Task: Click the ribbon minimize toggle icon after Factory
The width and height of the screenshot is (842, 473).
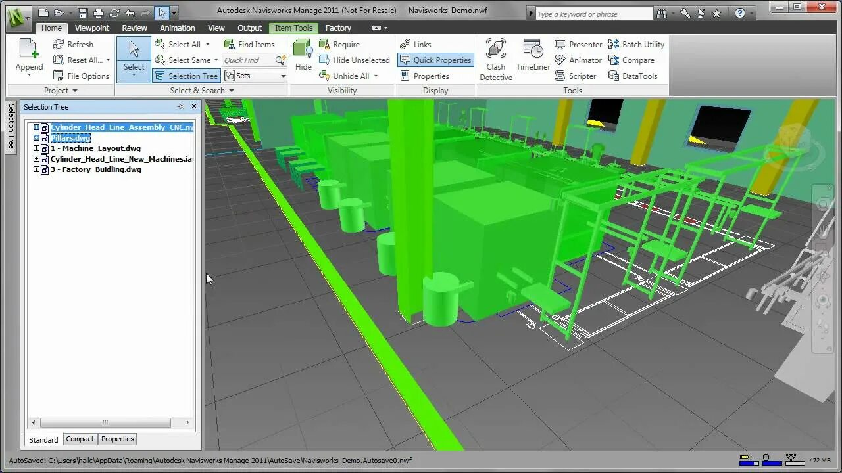Action: coord(377,28)
